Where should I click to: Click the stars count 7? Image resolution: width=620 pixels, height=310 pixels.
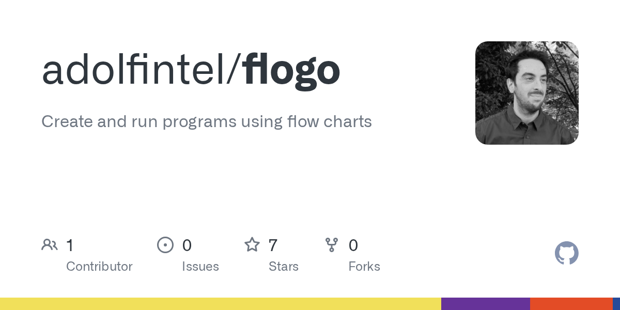coord(273,245)
